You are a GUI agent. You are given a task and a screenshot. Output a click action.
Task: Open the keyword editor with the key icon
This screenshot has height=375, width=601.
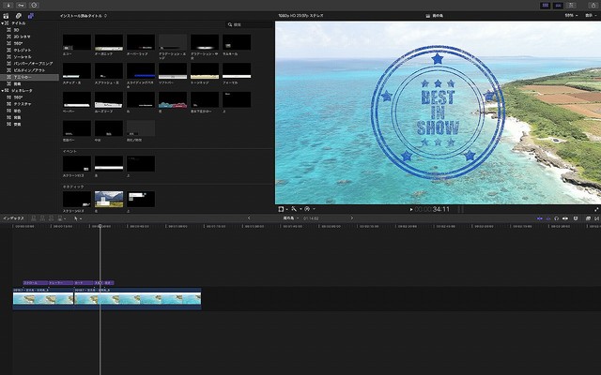(21, 5)
